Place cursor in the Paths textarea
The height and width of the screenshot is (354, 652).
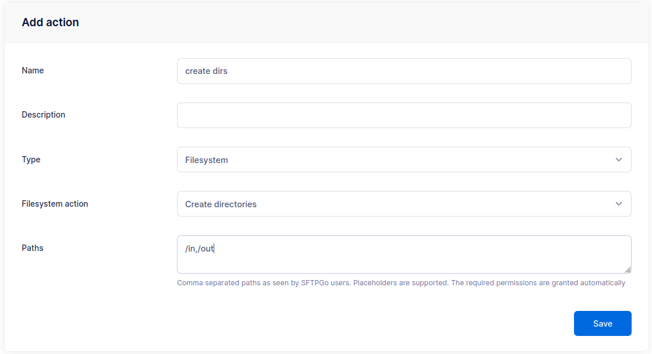[404, 254]
